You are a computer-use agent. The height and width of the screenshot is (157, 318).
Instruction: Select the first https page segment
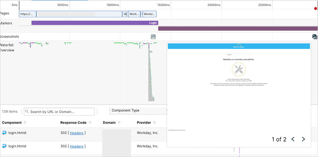click(28, 14)
